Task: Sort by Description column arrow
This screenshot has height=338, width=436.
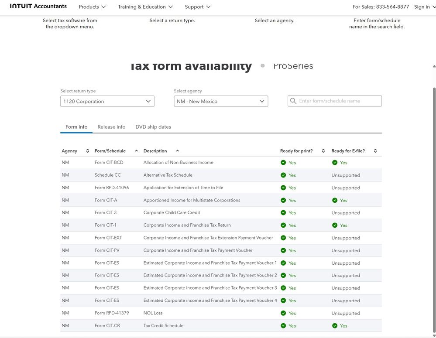Action: pos(177,151)
